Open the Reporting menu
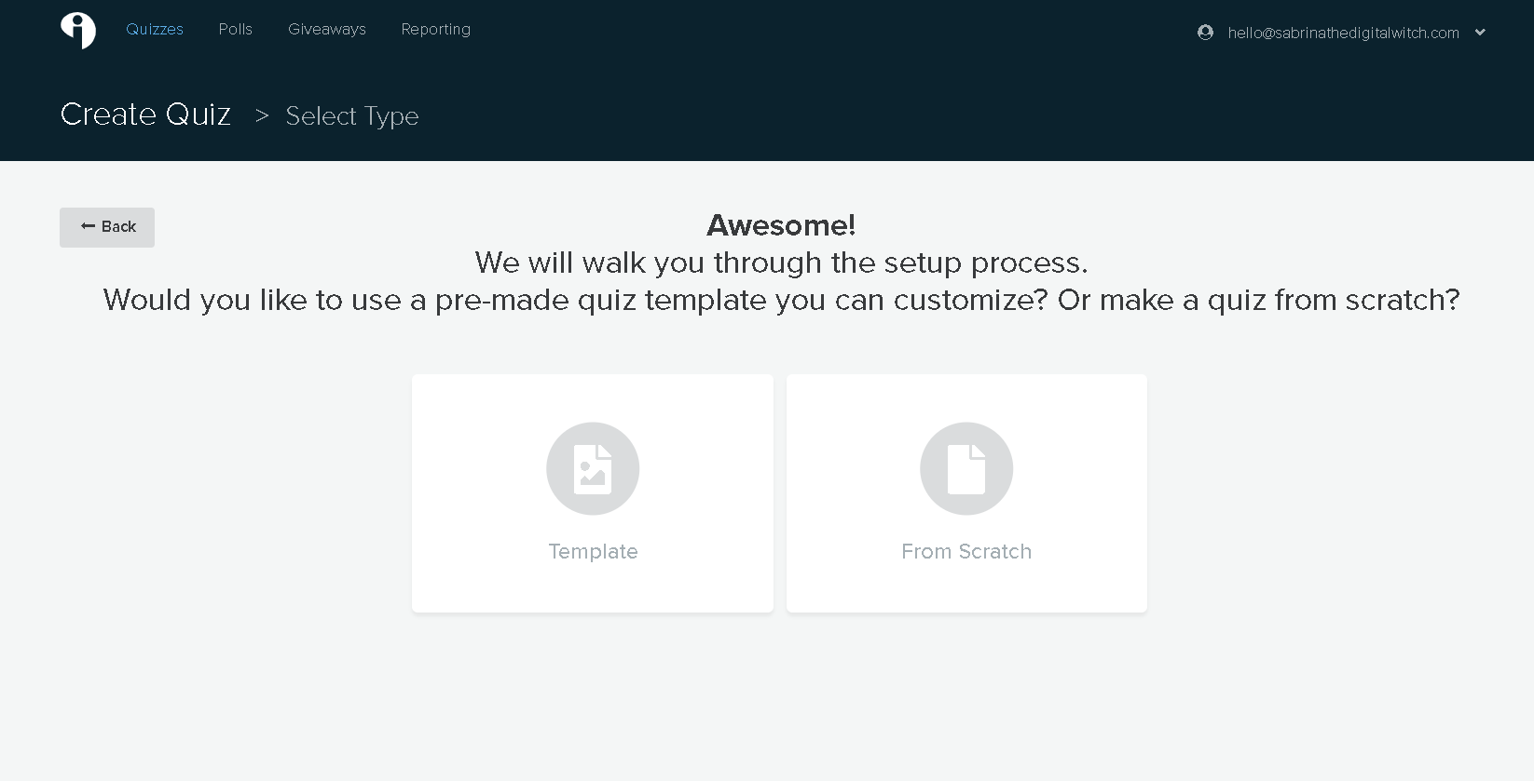The height and width of the screenshot is (781, 1534). [436, 30]
